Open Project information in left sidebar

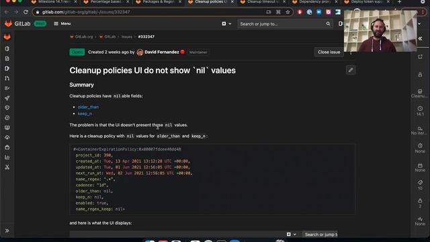(7, 49)
